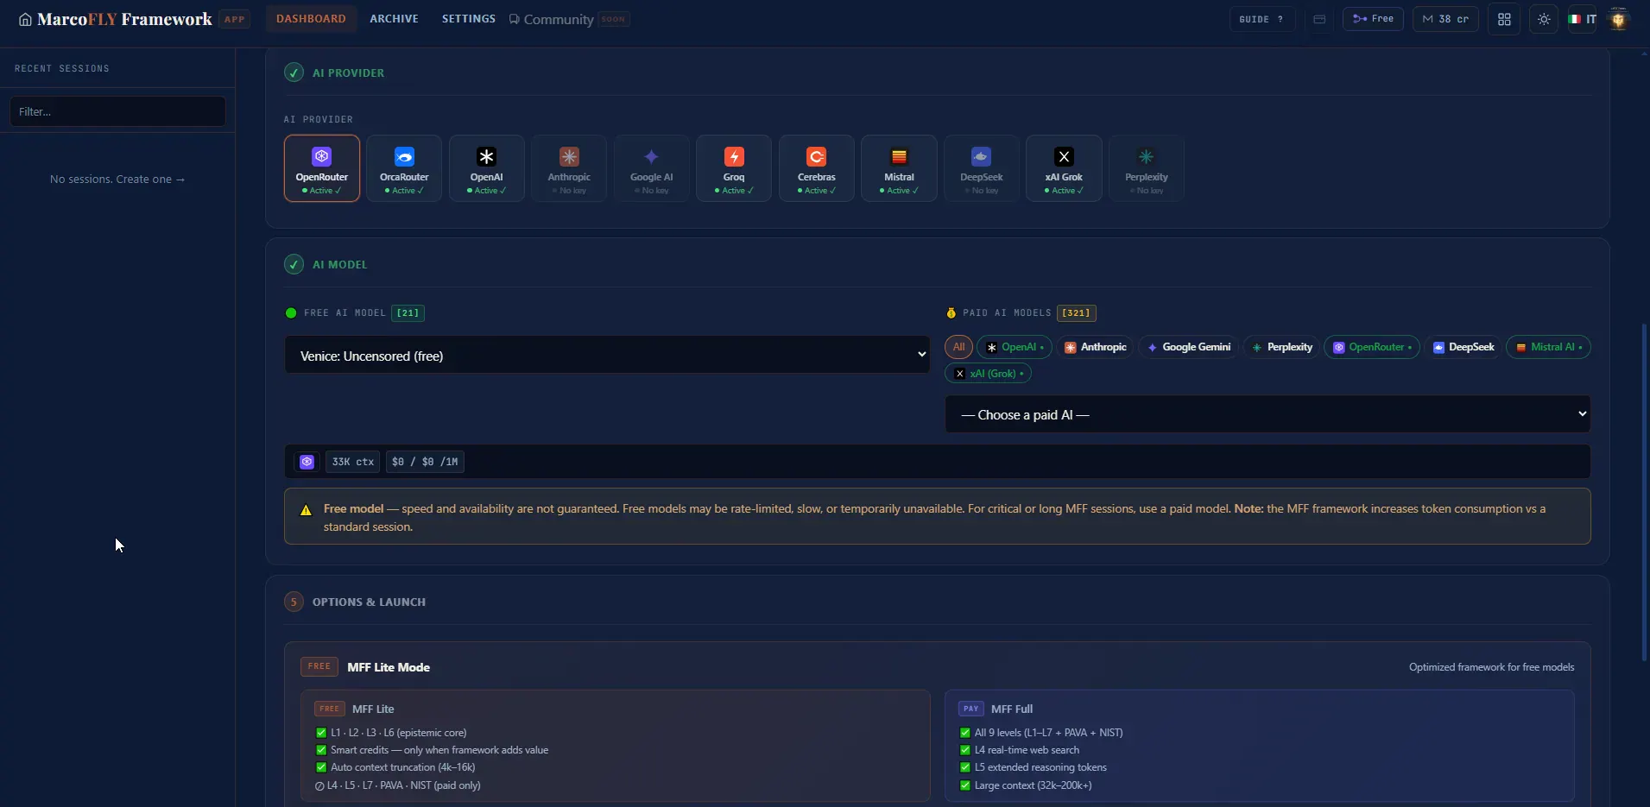Image resolution: width=1650 pixels, height=807 pixels.
Task: Choose the Google AI provider card
Action: pos(652,168)
